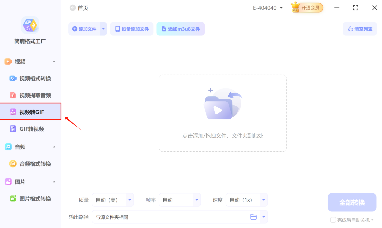Select 图片格式转换 in the sidebar
Viewport: 382px width, 228px height.
pos(31,198)
